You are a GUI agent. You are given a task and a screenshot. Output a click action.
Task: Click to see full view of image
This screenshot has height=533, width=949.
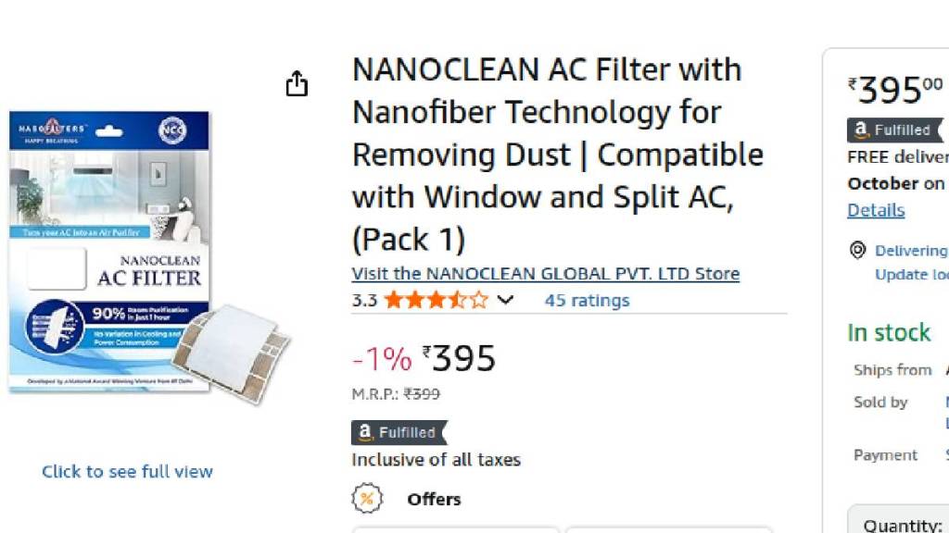pyautogui.click(x=127, y=471)
